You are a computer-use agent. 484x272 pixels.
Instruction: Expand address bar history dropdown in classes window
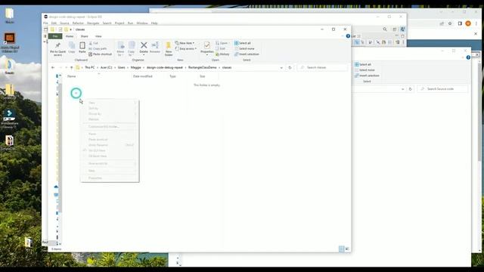pos(281,67)
